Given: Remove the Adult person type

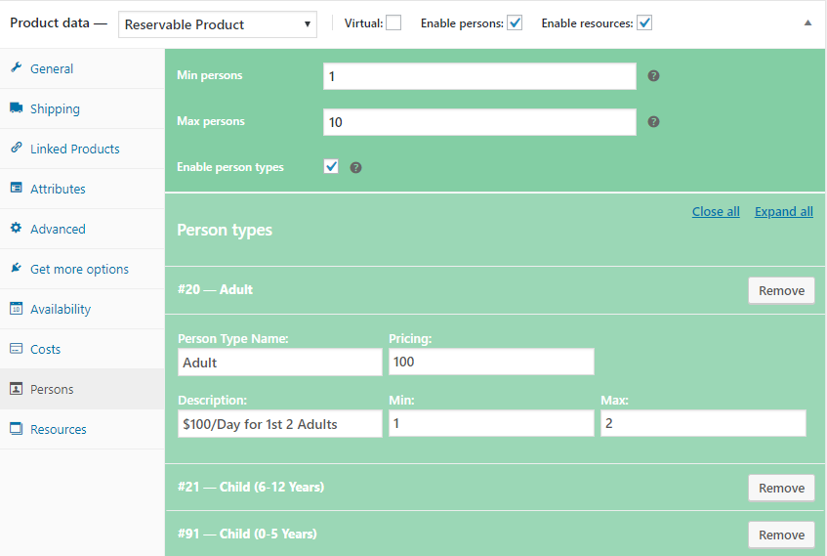Looking at the screenshot, I should point(781,290).
